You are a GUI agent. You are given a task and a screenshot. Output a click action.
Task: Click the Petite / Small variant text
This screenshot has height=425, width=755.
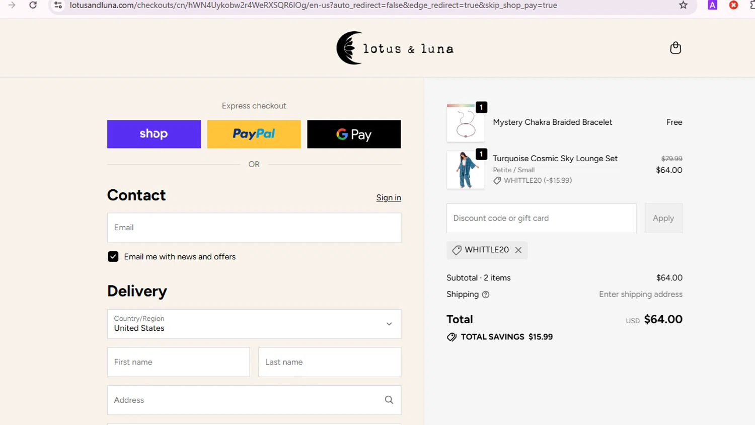513,170
